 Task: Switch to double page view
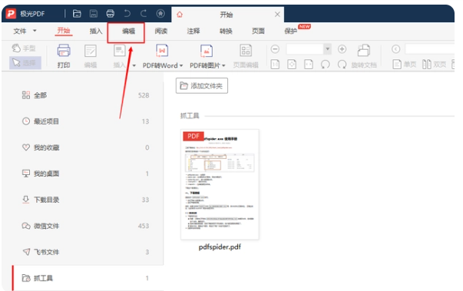[434, 64]
